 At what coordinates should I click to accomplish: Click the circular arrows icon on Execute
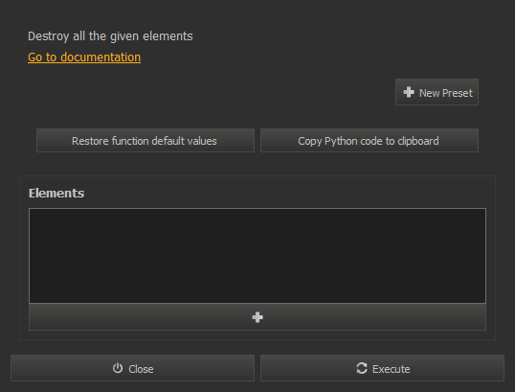362,368
